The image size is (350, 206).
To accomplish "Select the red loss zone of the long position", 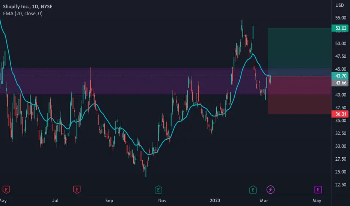I will click(x=300, y=95).
